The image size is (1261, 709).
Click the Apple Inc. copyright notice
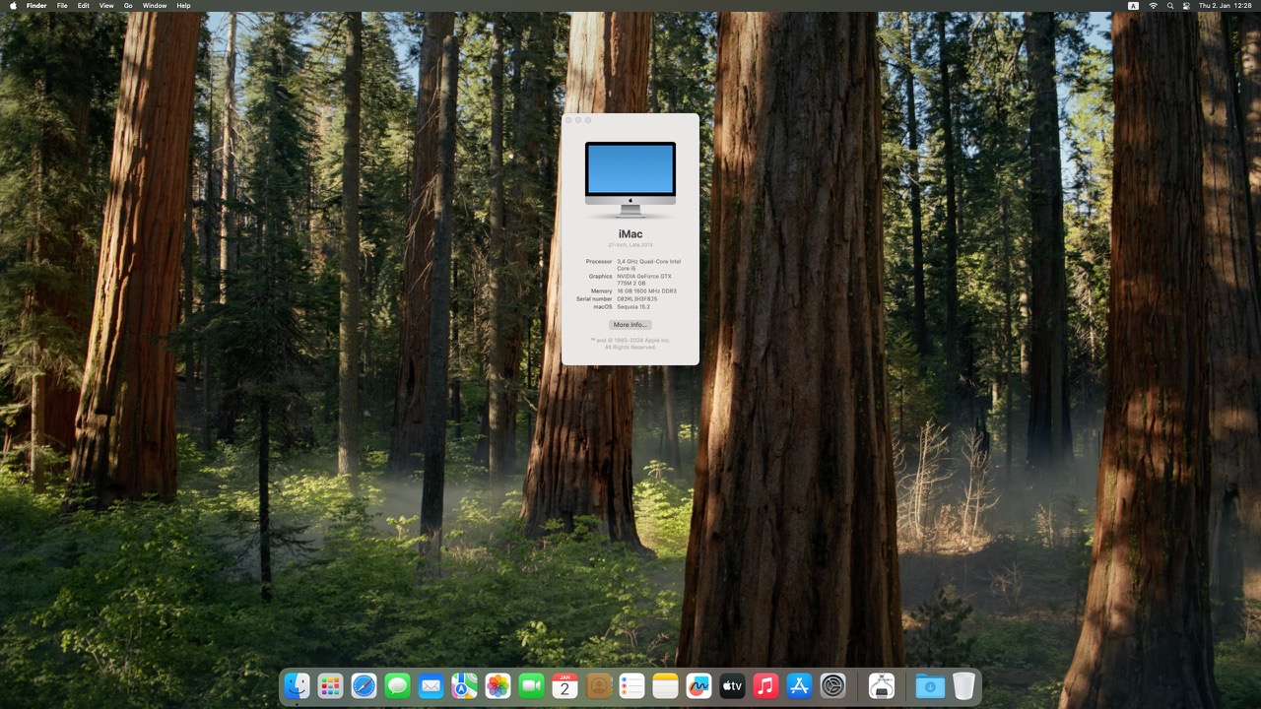[630, 344]
